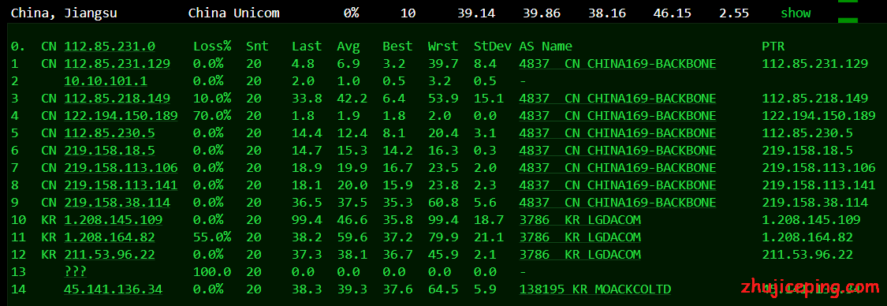The width and height of the screenshot is (887, 306).
Task: Click the "StDev" column header
Action: (x=493, y=47)
